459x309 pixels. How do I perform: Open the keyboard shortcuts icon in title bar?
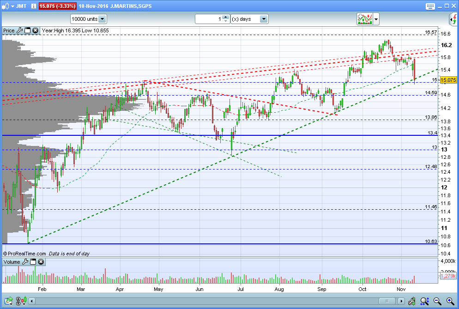430,6
